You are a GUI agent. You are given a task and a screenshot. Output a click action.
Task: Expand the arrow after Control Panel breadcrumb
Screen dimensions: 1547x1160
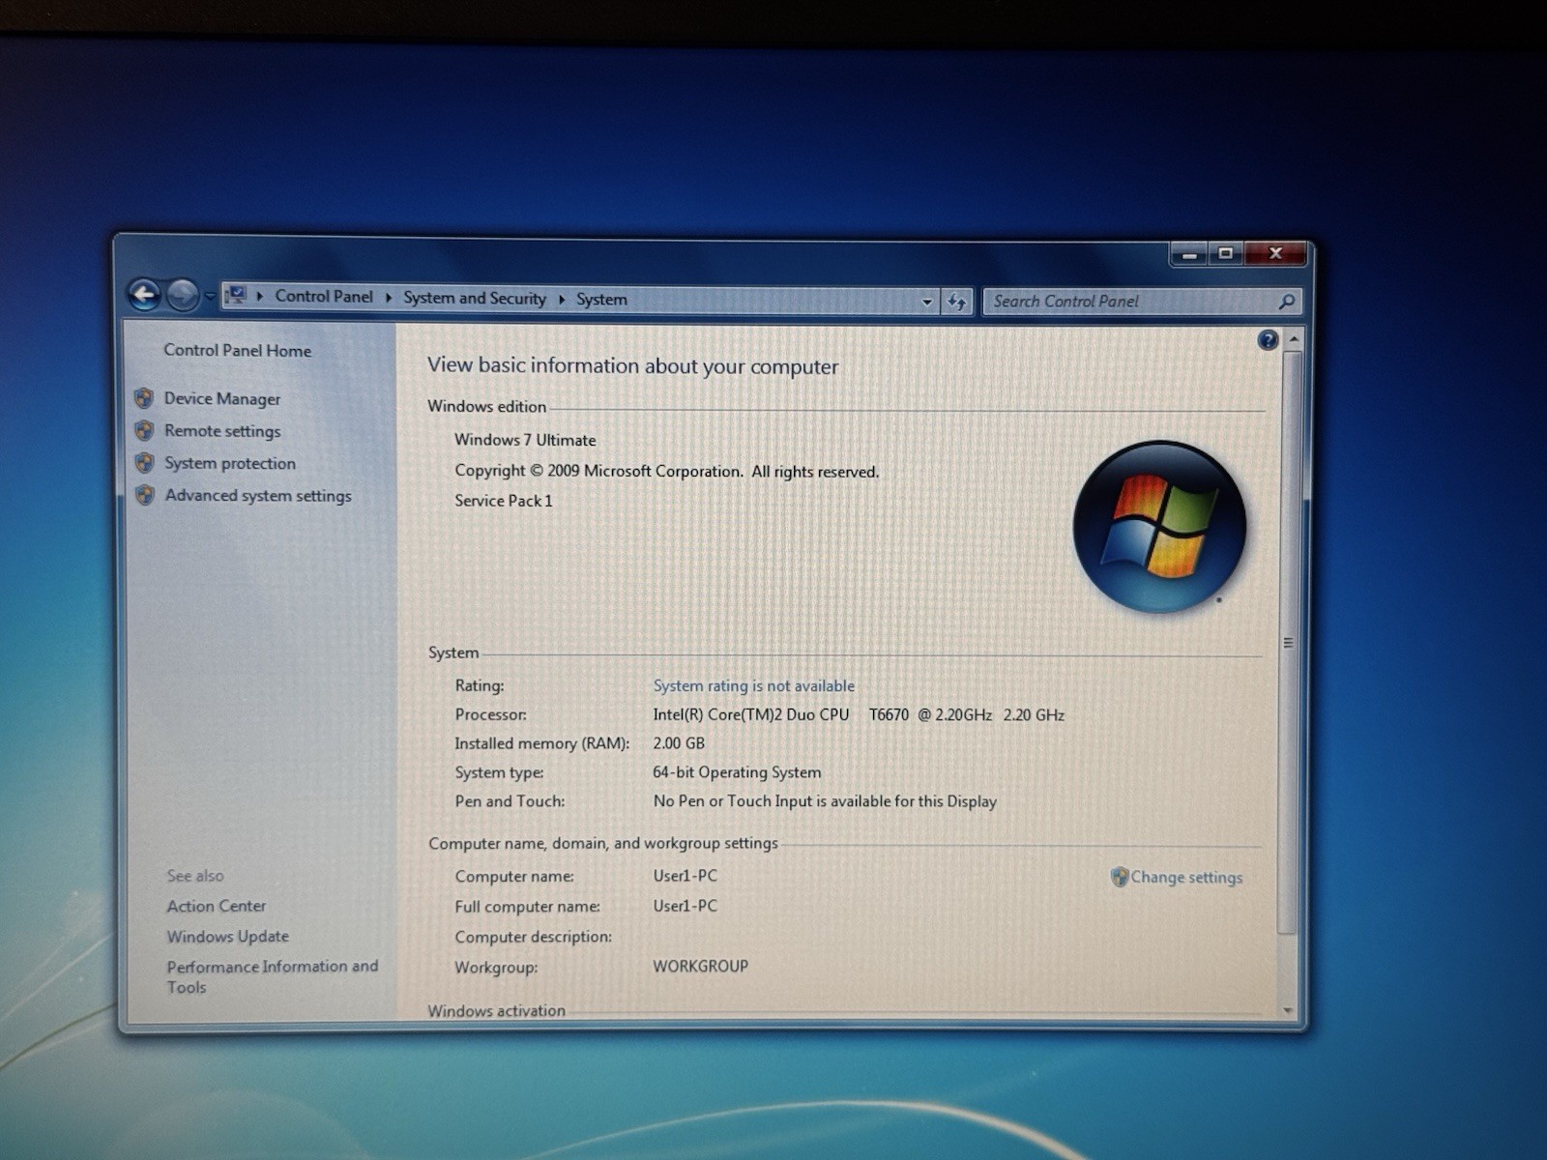389,298
